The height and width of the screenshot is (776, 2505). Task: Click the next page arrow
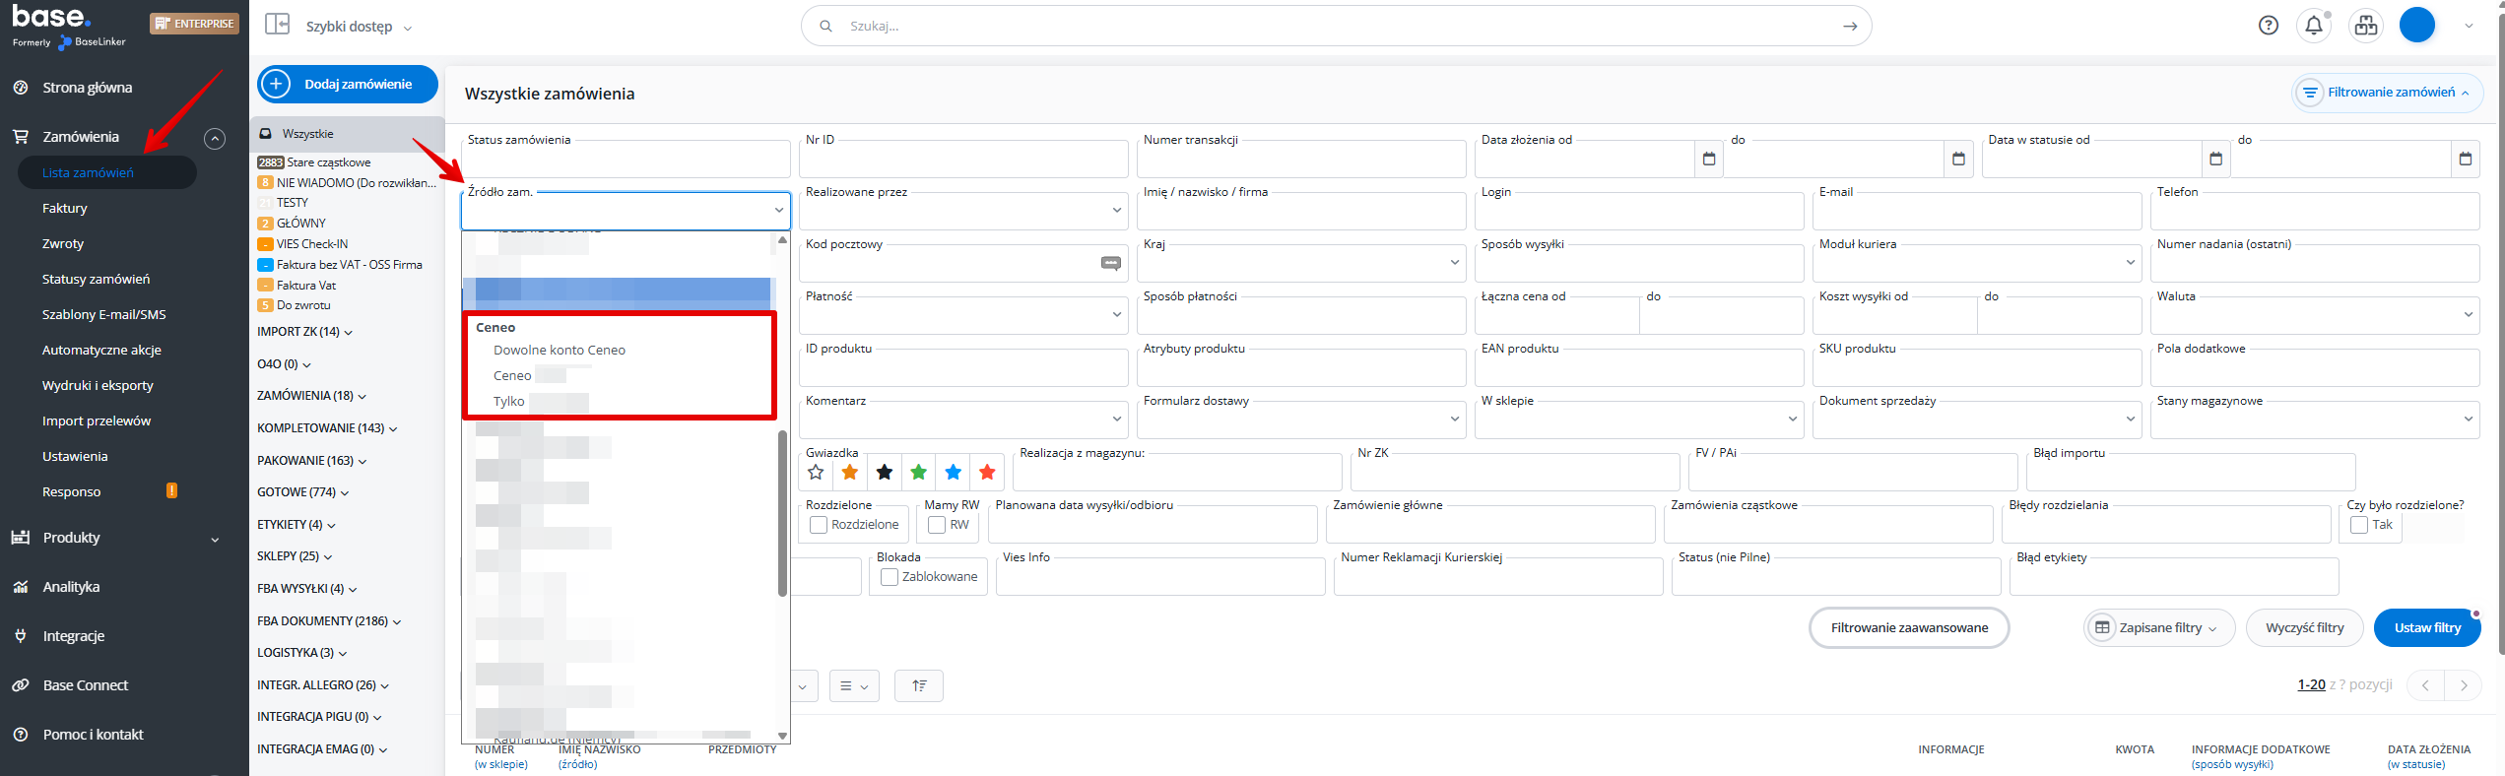click(x=2463, y=685)
